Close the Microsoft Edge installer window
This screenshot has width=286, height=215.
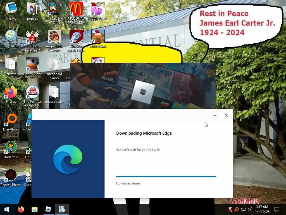point(226,115)
